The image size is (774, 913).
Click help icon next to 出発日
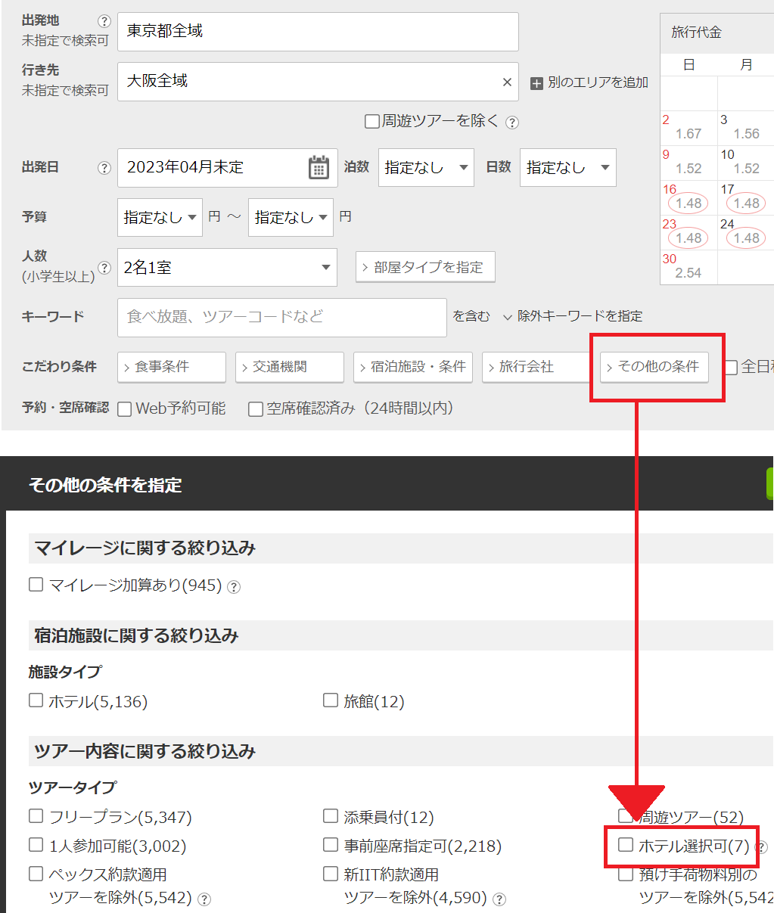click(x=104, y=168)
